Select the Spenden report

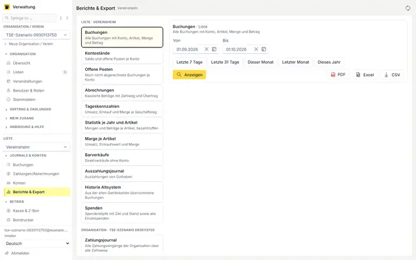pyautogui.click(x=122, y=213)
